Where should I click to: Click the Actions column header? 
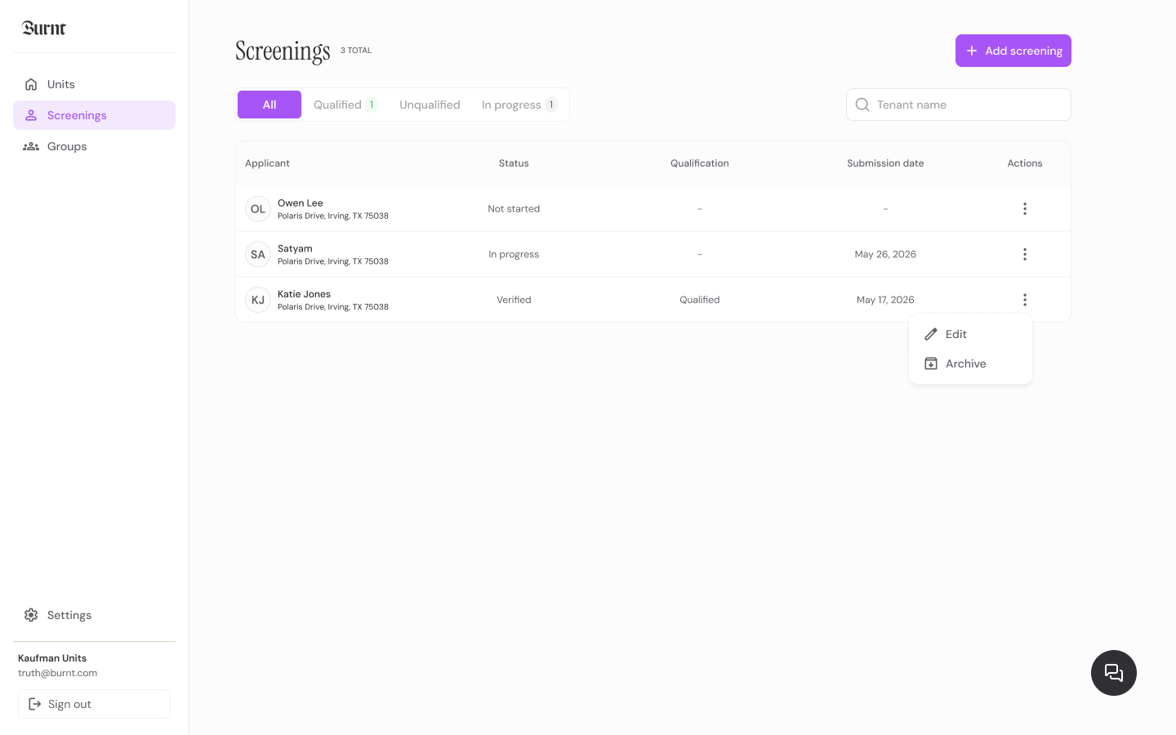(x=1025, y=163)
